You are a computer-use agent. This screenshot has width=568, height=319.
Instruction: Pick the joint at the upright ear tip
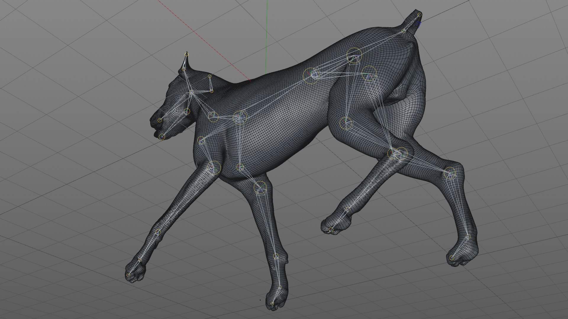[186, 54]
